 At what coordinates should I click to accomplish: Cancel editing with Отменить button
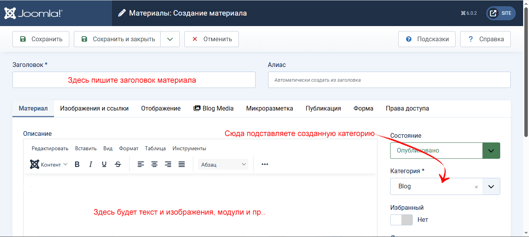[212, 39]
